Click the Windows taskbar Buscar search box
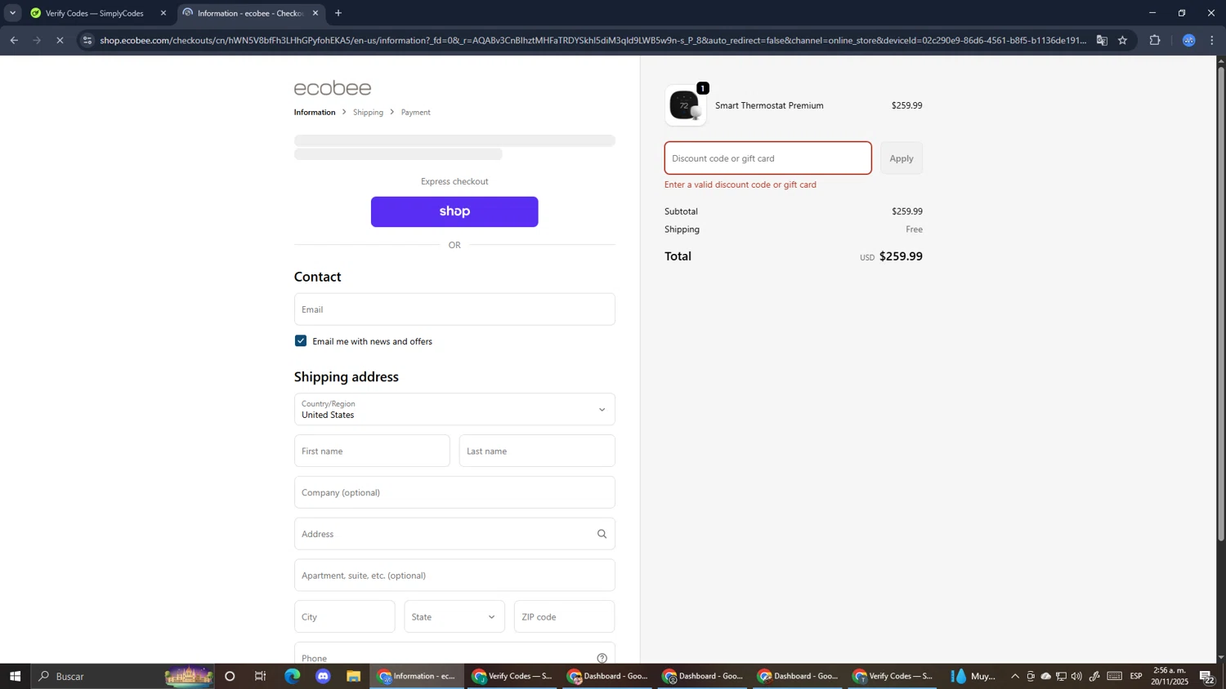 pos(123,676)
